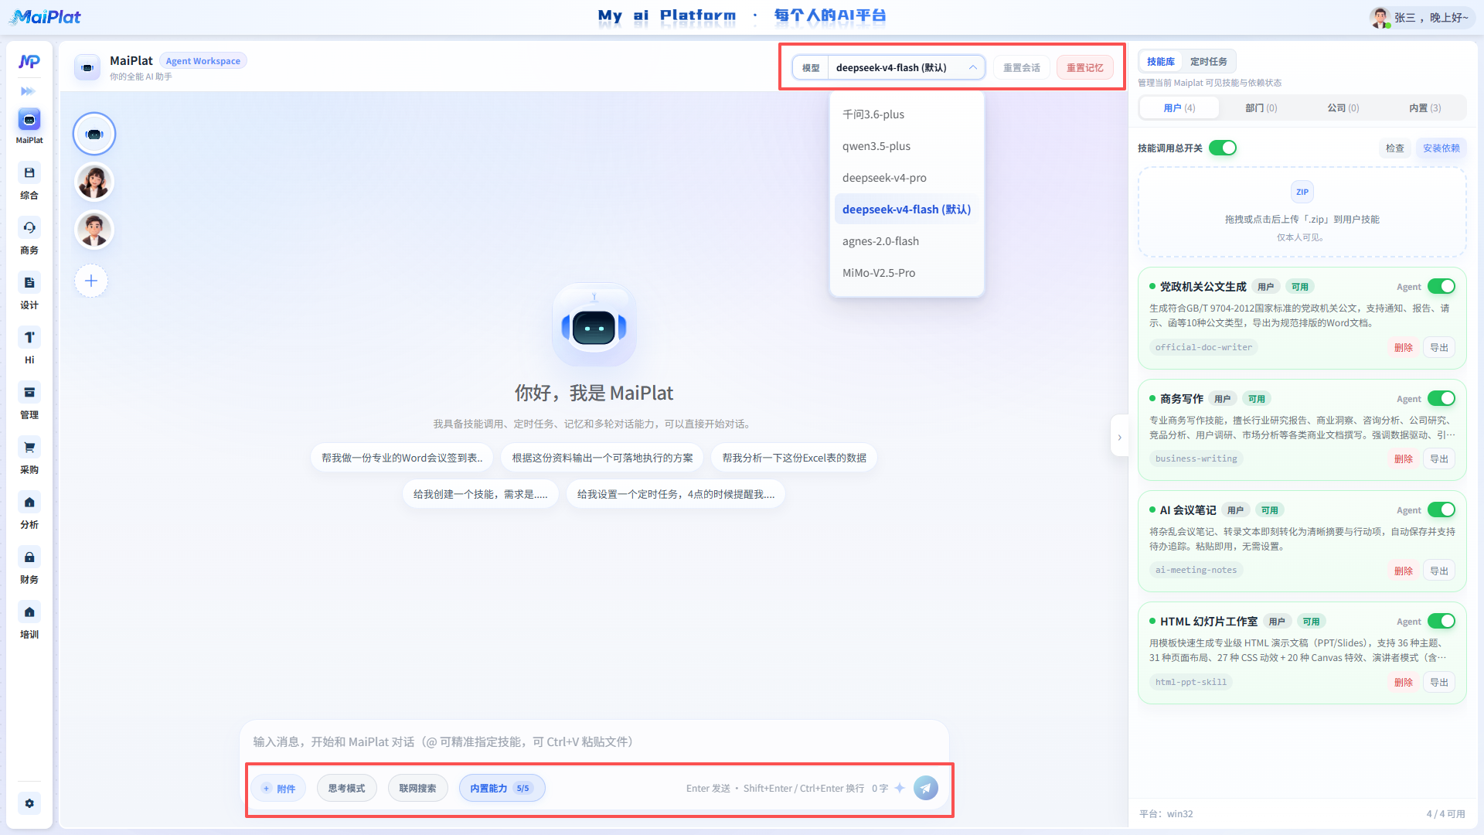The height and width of the screenshot is (835, 1484).
Task: Export the HTML 幻灯片工作室 skill
Action: pos(1438,682)
